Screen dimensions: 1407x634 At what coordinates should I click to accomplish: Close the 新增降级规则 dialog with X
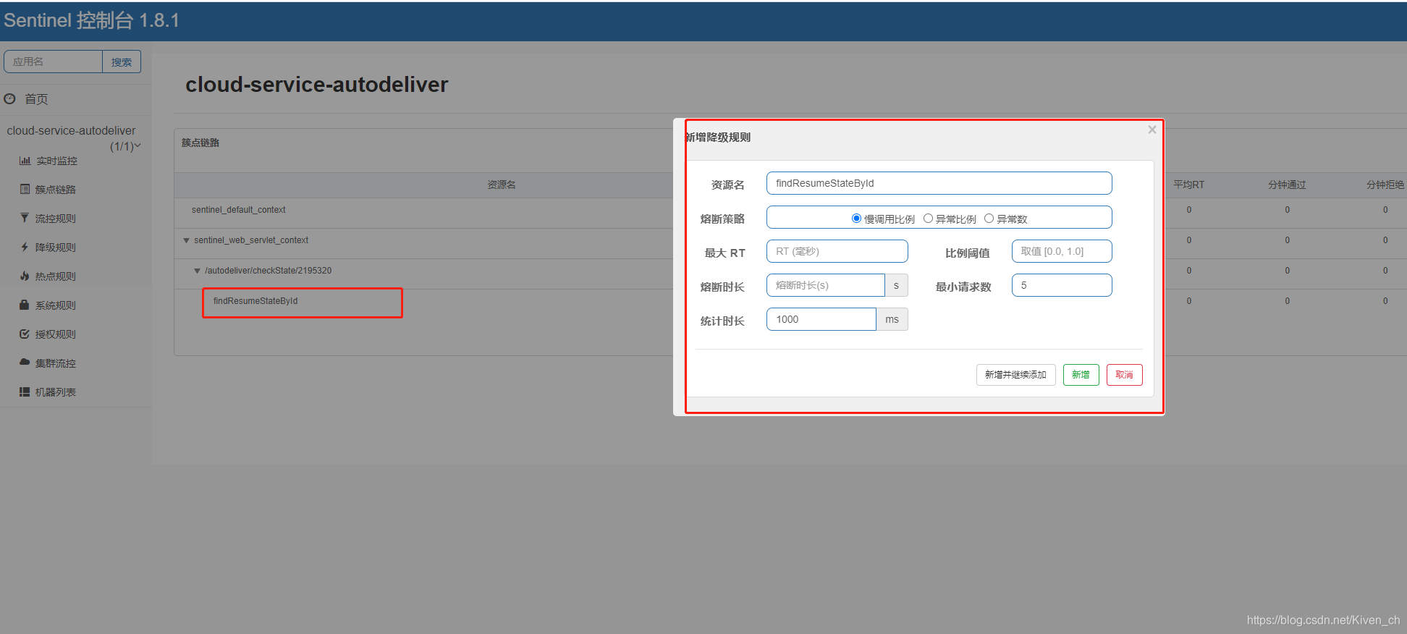click(x=1152, y=130)
